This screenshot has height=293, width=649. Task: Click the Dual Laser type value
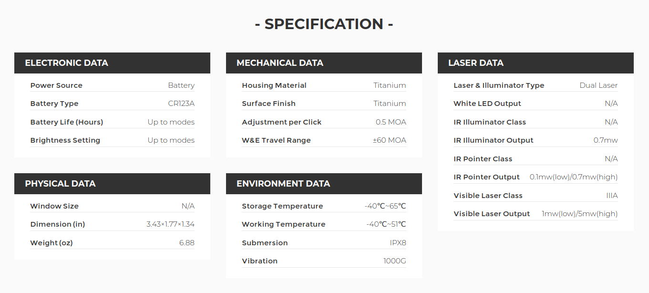pos(598,85)
